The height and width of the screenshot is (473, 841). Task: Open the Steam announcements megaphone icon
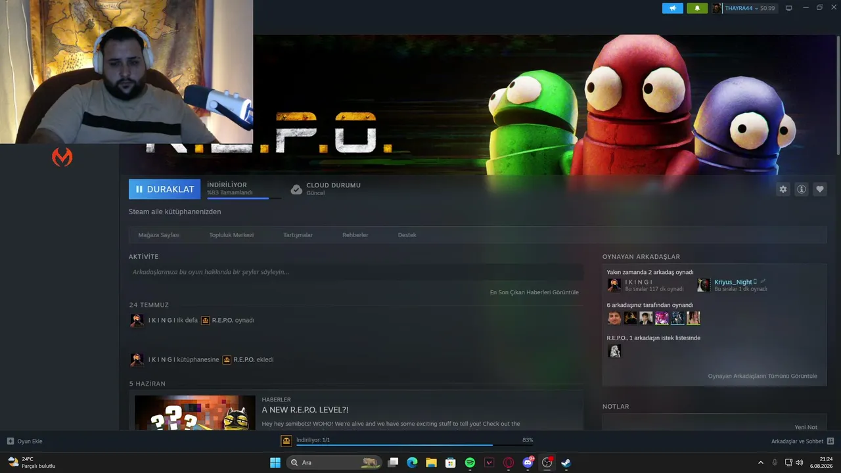click(673, 8)
